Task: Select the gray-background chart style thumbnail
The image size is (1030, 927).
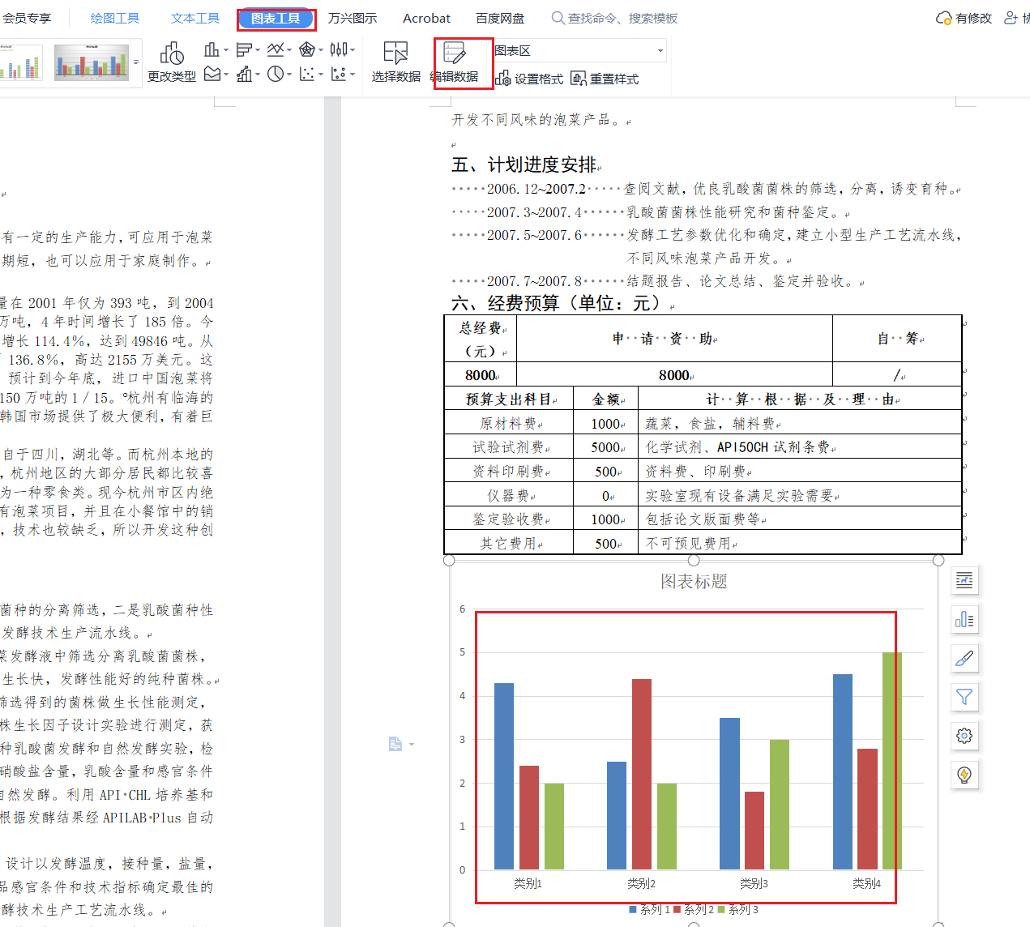Action: click(91, 62)
